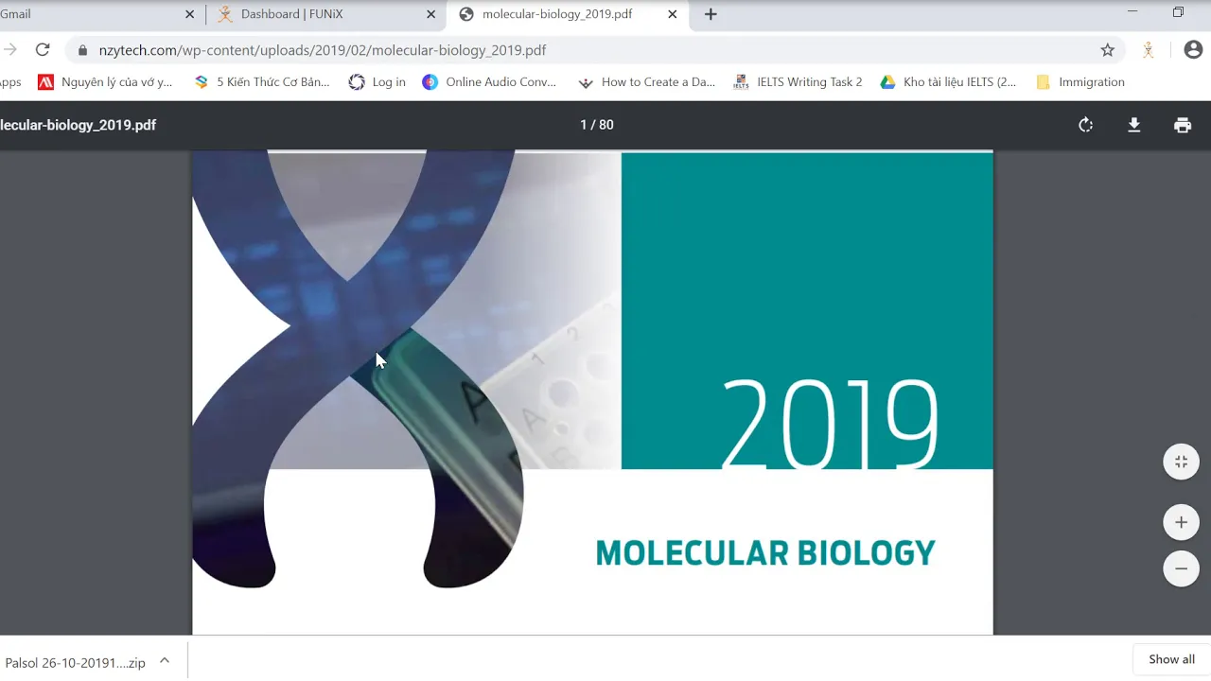This screenshot has width=1211, height=681.
Task: Open the Nguyên lý của vở y... bookmark
Action: click(x=105, y=82)
